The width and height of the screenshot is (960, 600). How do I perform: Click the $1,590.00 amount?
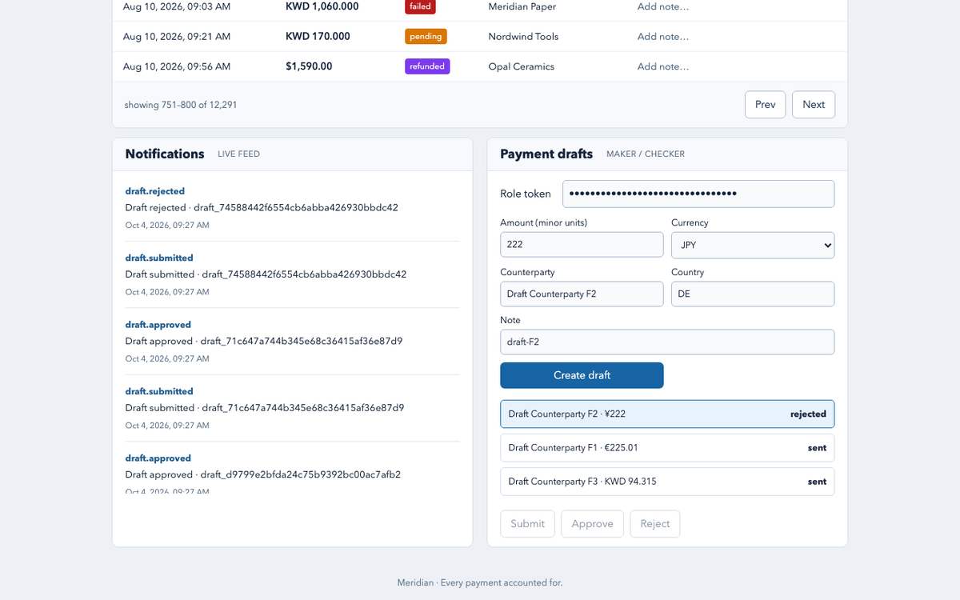click(x=309, y=66)
